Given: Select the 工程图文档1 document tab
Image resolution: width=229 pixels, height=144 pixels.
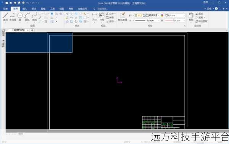Looking at the screenshot, I should tap(18, 30).
